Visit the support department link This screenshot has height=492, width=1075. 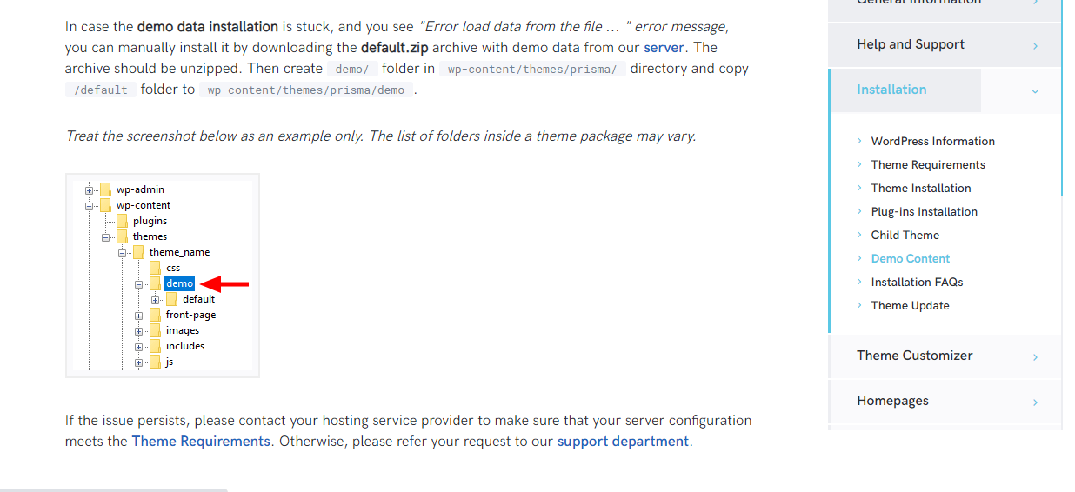[x=623, y=441]
